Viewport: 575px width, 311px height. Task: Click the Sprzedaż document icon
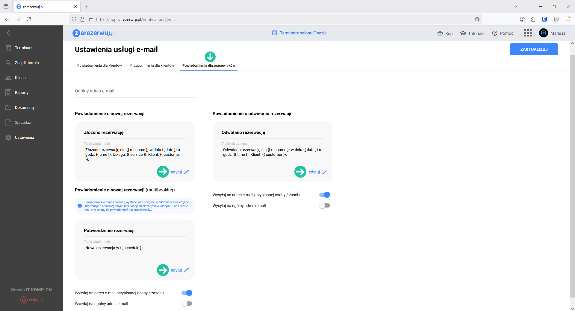[8, 122]
